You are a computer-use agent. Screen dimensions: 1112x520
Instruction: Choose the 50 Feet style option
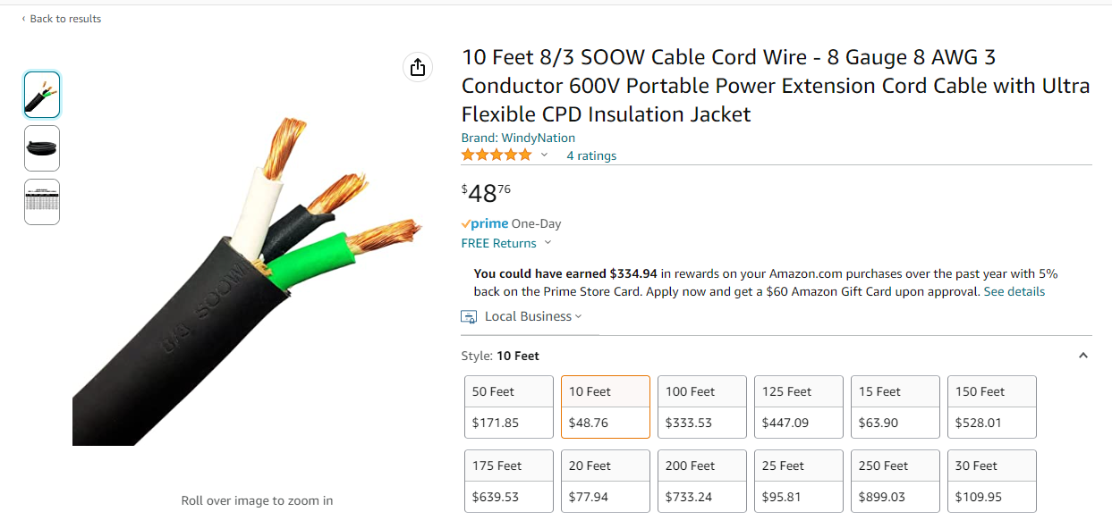509,407
